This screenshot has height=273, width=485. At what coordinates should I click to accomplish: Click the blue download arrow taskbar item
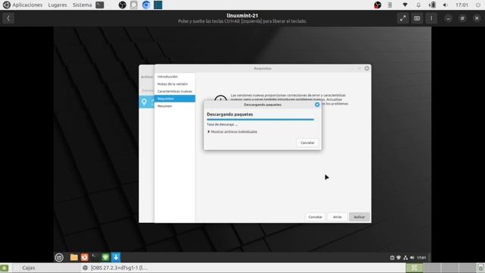point(116,257)
